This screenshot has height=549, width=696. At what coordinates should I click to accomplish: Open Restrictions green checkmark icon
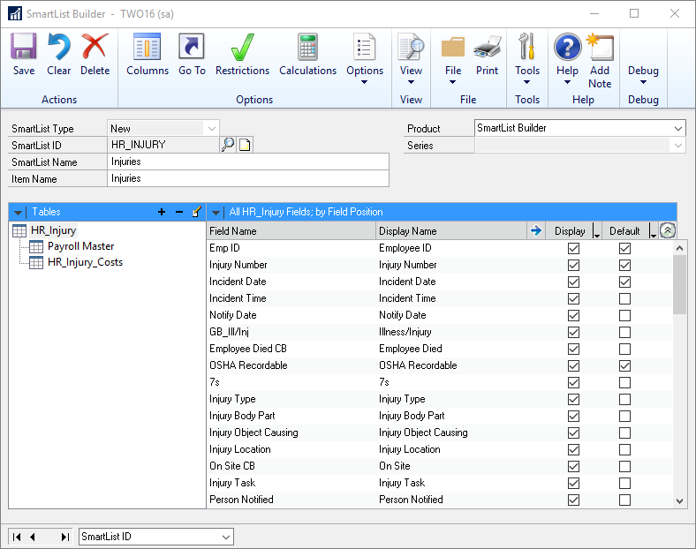pyautogui.click(x=242, y=47)
